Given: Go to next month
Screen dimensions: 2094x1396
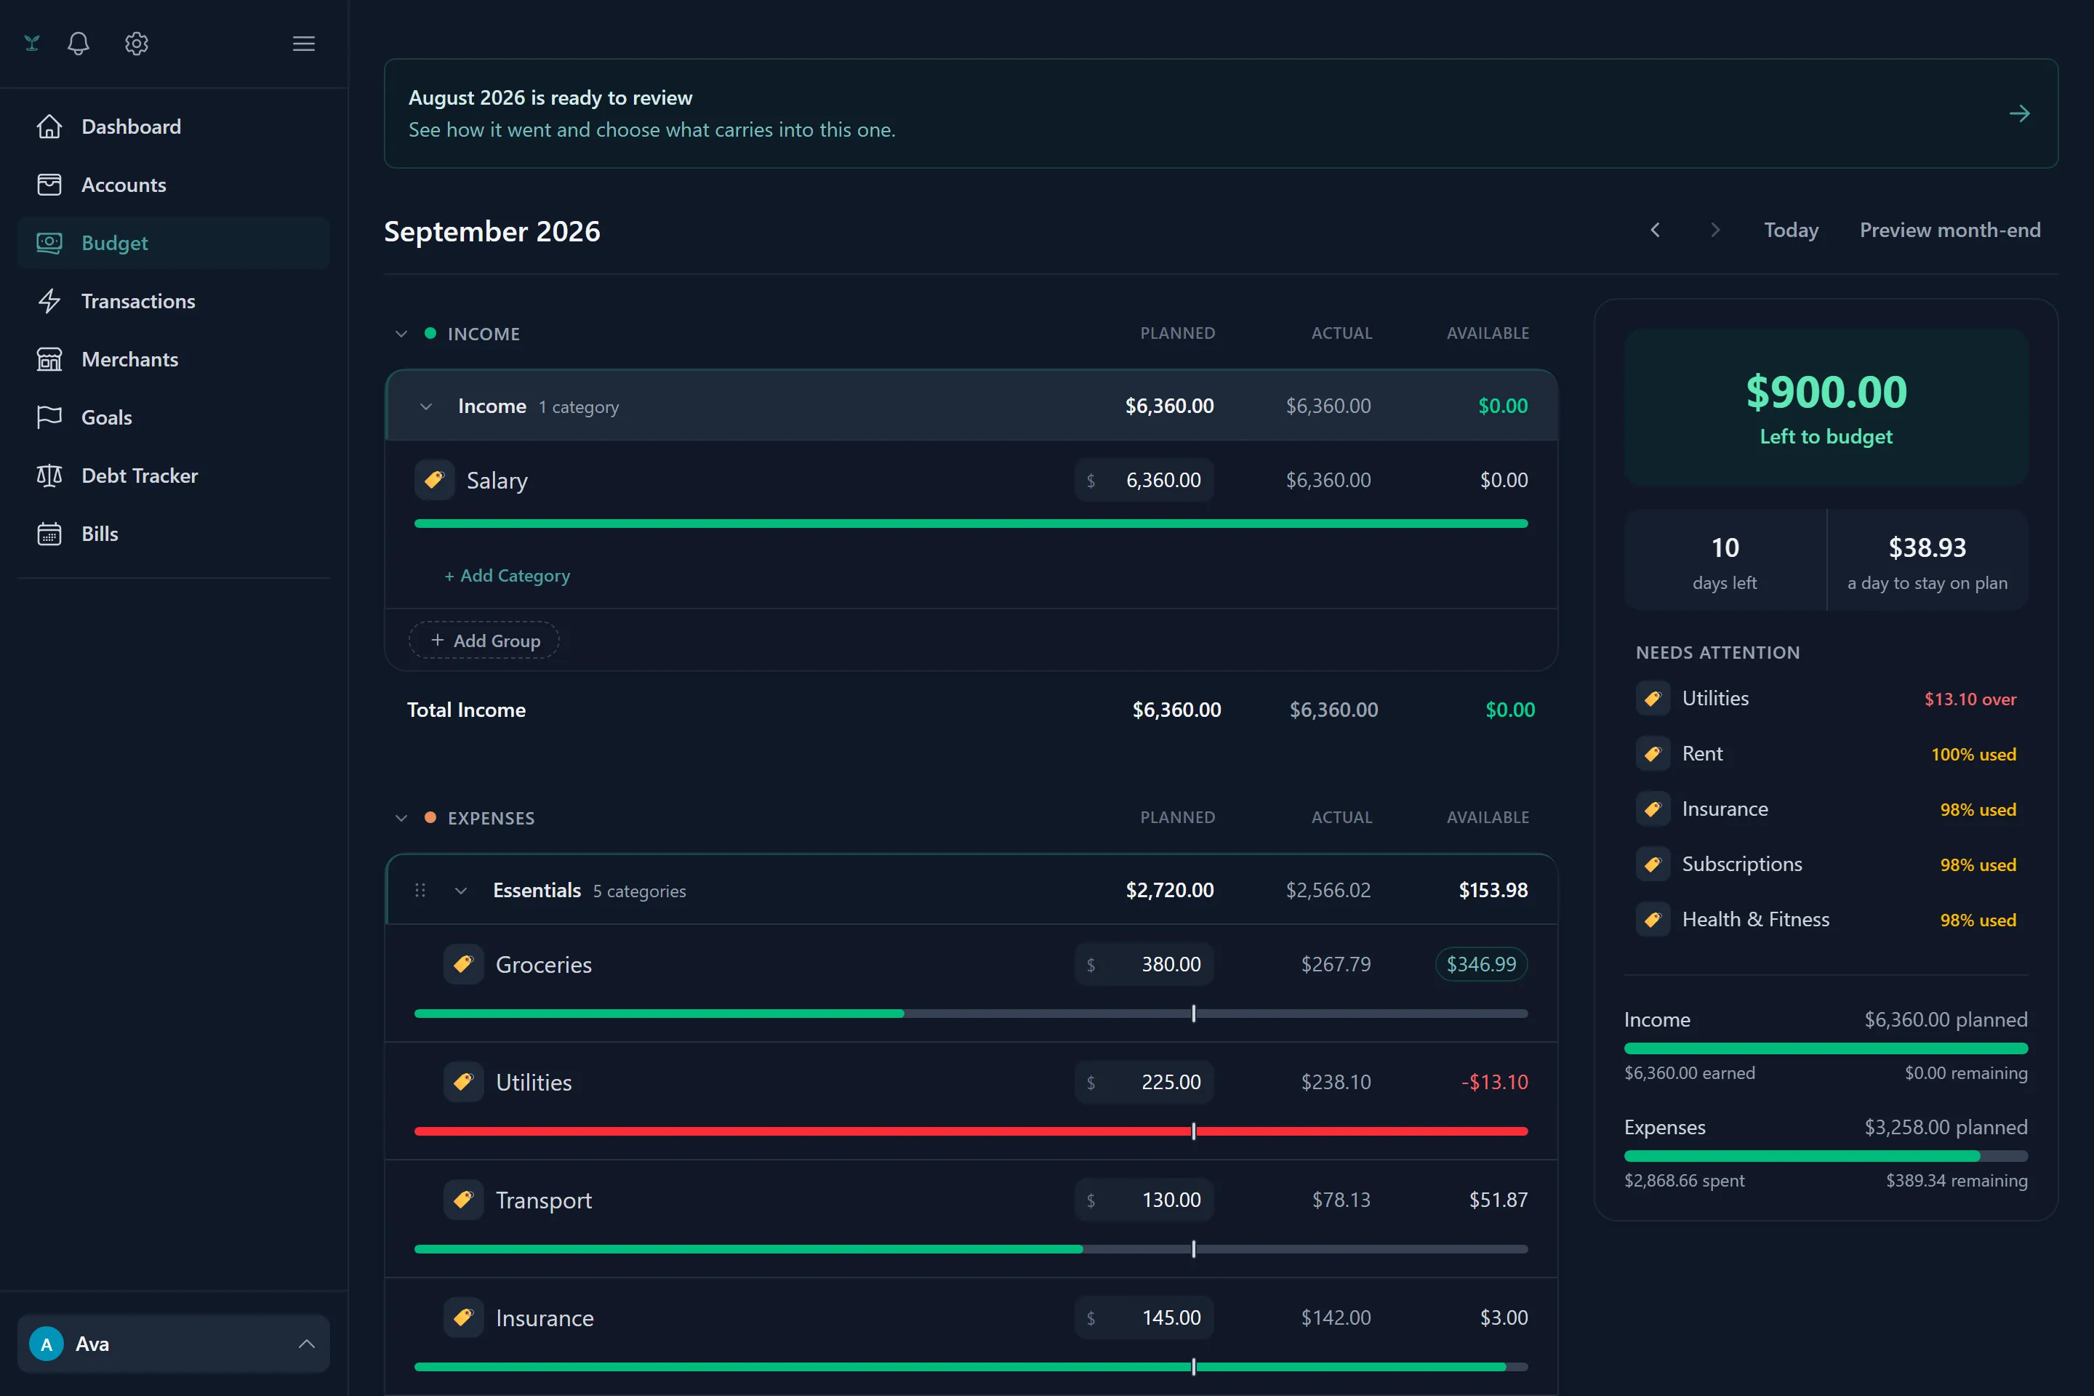Looking at the screenshot, I should 1714,230.
